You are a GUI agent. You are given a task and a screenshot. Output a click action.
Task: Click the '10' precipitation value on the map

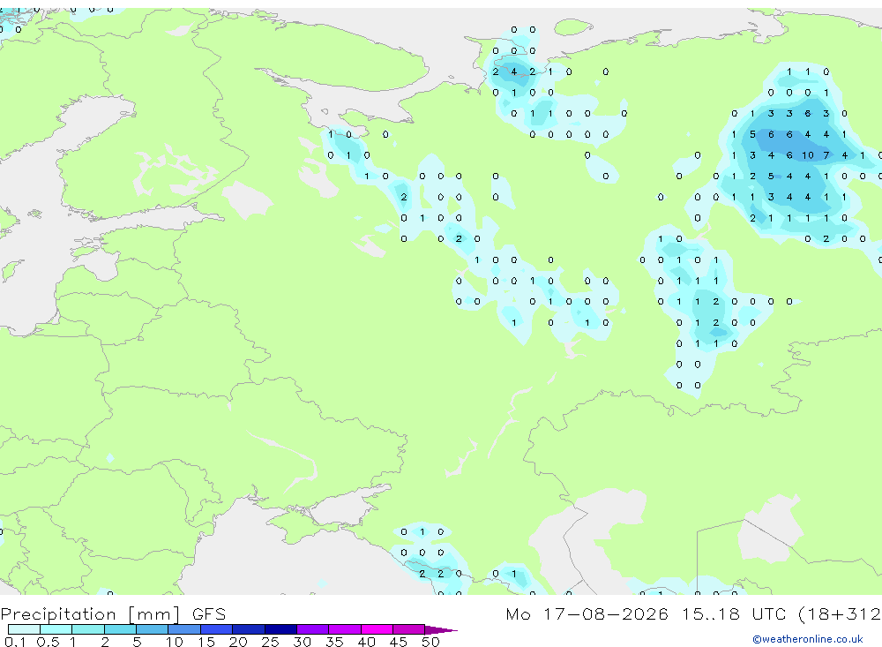[808, 155]
